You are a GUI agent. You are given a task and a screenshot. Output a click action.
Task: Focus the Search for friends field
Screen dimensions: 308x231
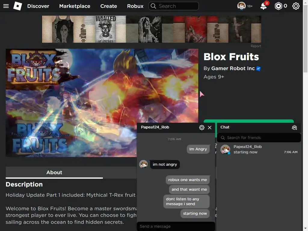(259, 138)
